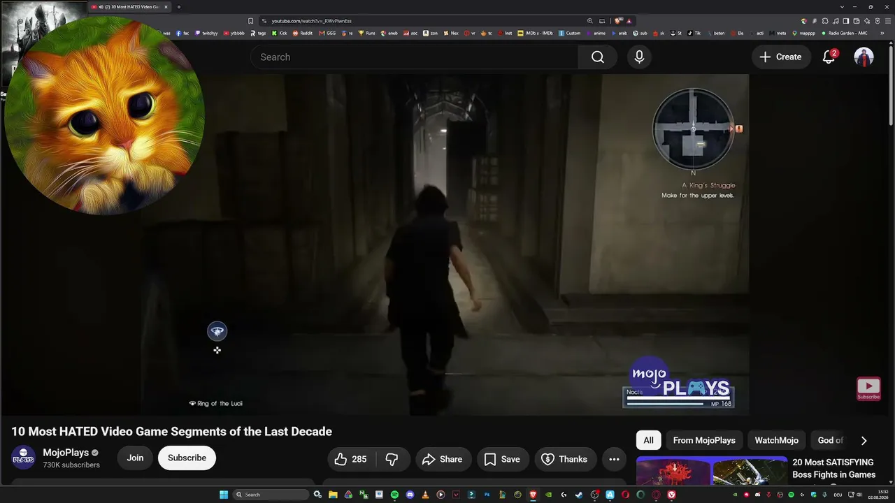Open the account avatar menu
Viewport: 895px width, 503px height.
[x=864, y=57]
